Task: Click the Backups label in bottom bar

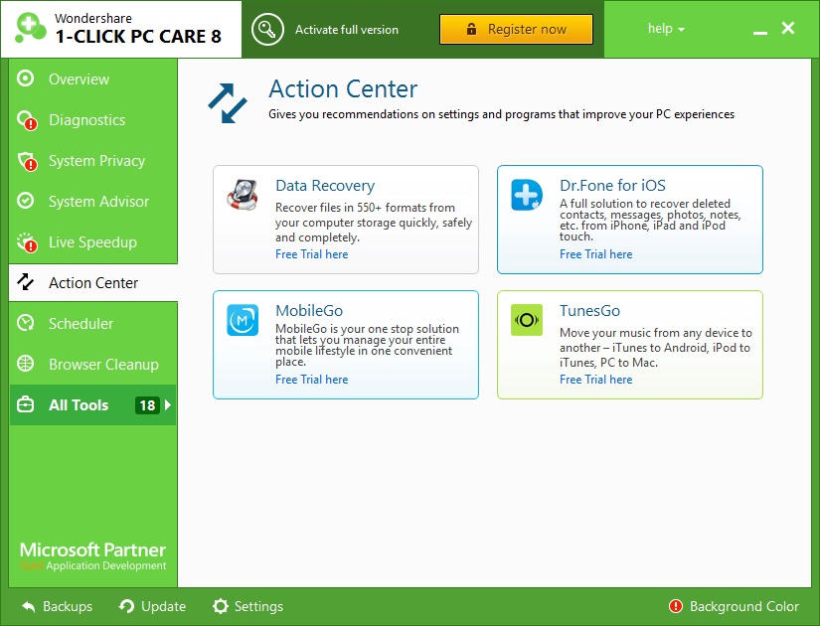Action: (x=68, y=606)
